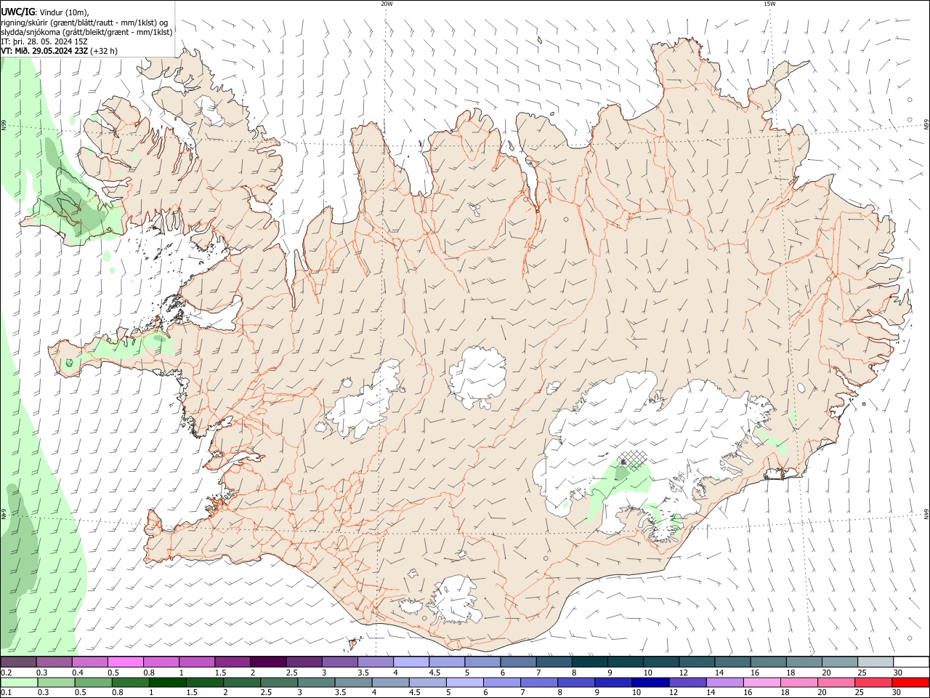Image resolution: width=930 pixels, height=698 pixels.
Task: Pick the deep blue lower swatch between 10 and 12
Action: point(650,682)
